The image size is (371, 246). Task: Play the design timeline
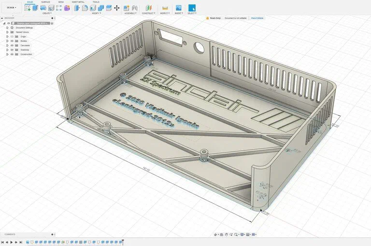click(x=12, y=242)
